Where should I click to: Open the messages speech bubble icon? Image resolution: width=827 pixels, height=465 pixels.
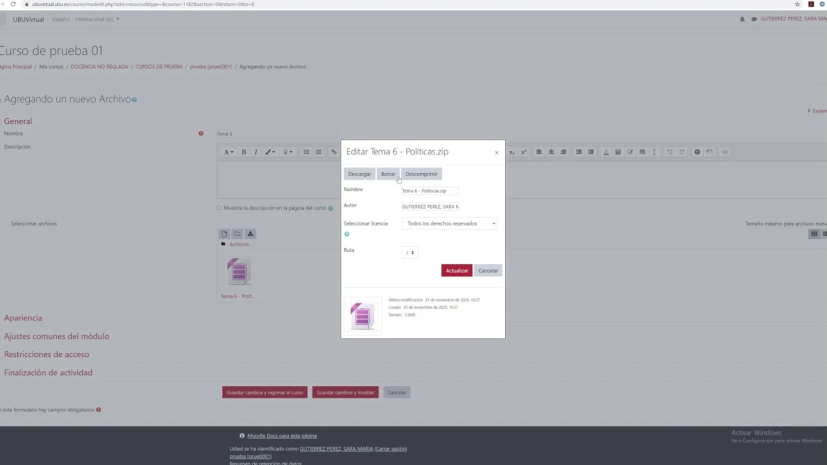point(754,19)
